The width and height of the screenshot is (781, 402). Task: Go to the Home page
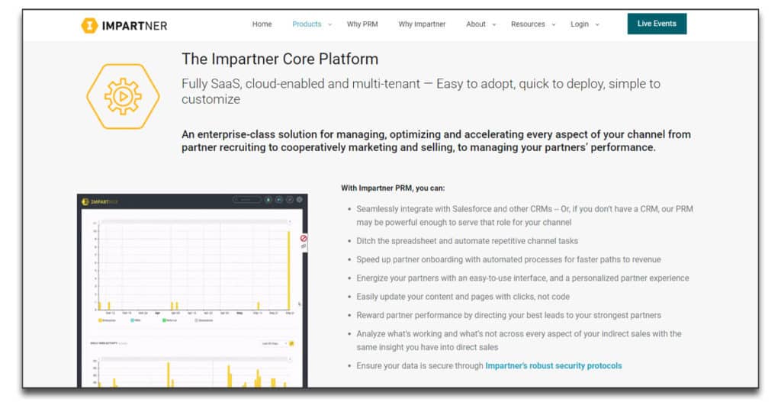[262, 24]
